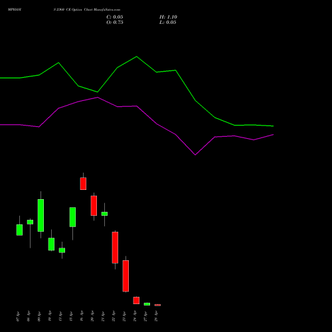332x332 pixels.
Task: Select the 08 Apr date label
Action: pyautogui.click(x=29, y=316)
